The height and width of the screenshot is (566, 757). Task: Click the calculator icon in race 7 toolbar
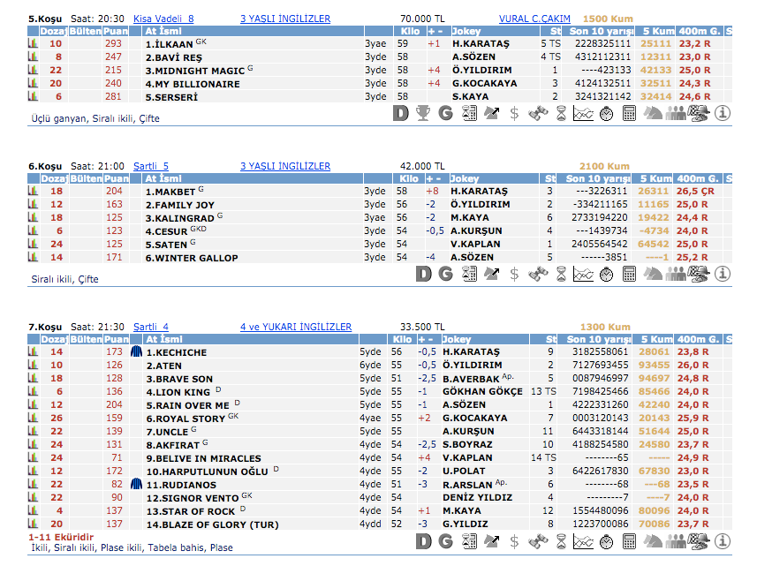[629, 541]
